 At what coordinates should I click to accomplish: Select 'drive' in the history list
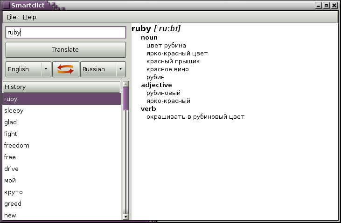pos(62,169)
